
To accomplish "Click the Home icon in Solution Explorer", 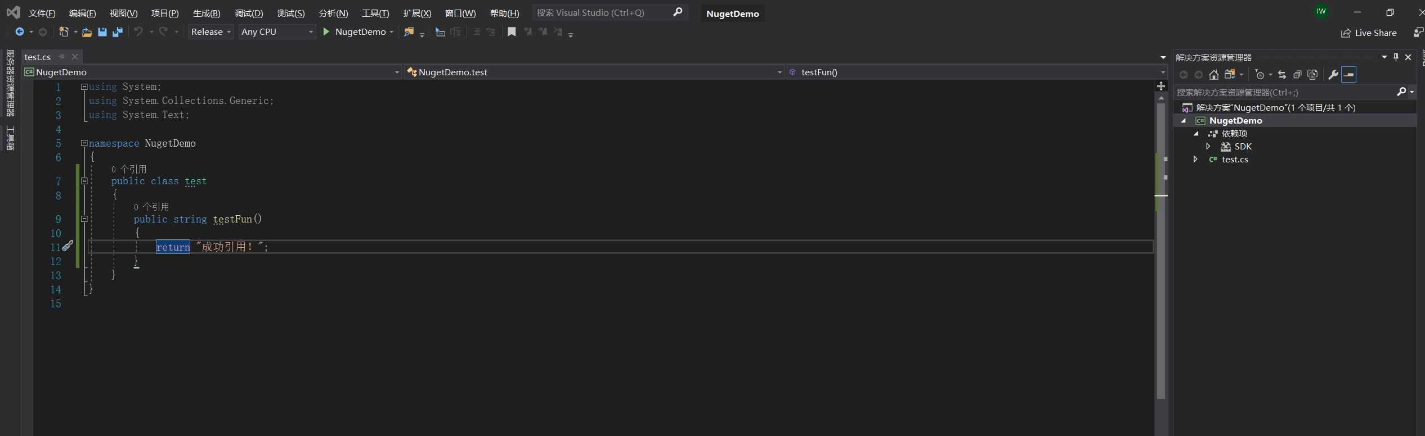I will (1214, 75).
